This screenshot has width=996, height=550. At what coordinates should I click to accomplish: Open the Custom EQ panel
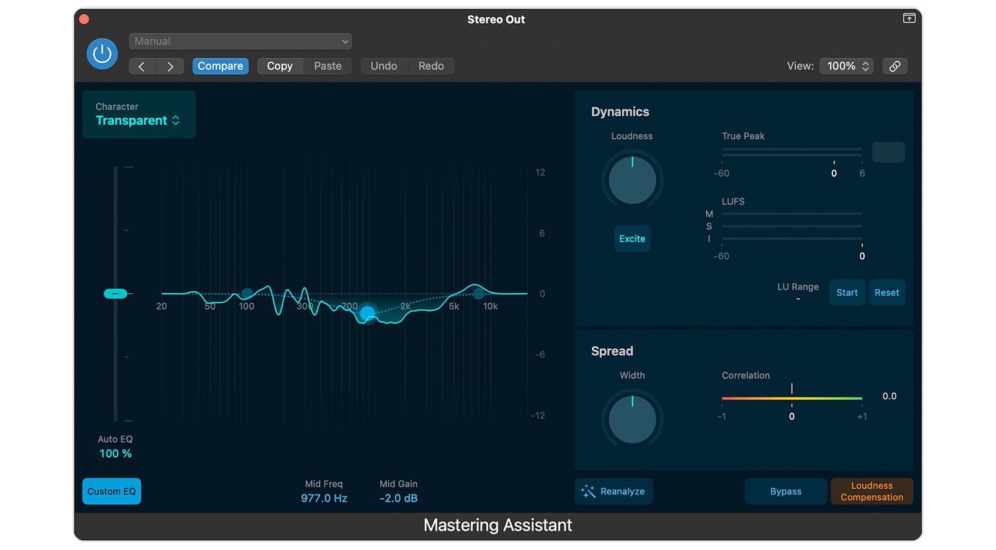111,491
